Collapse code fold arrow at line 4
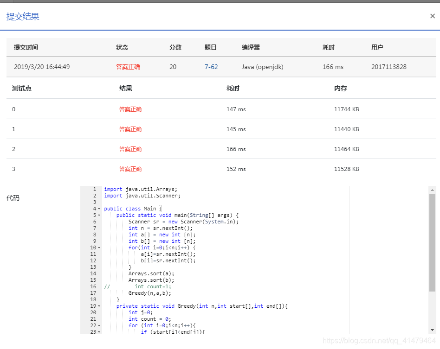This screenshot has width=440, height=349. point(99,209)
